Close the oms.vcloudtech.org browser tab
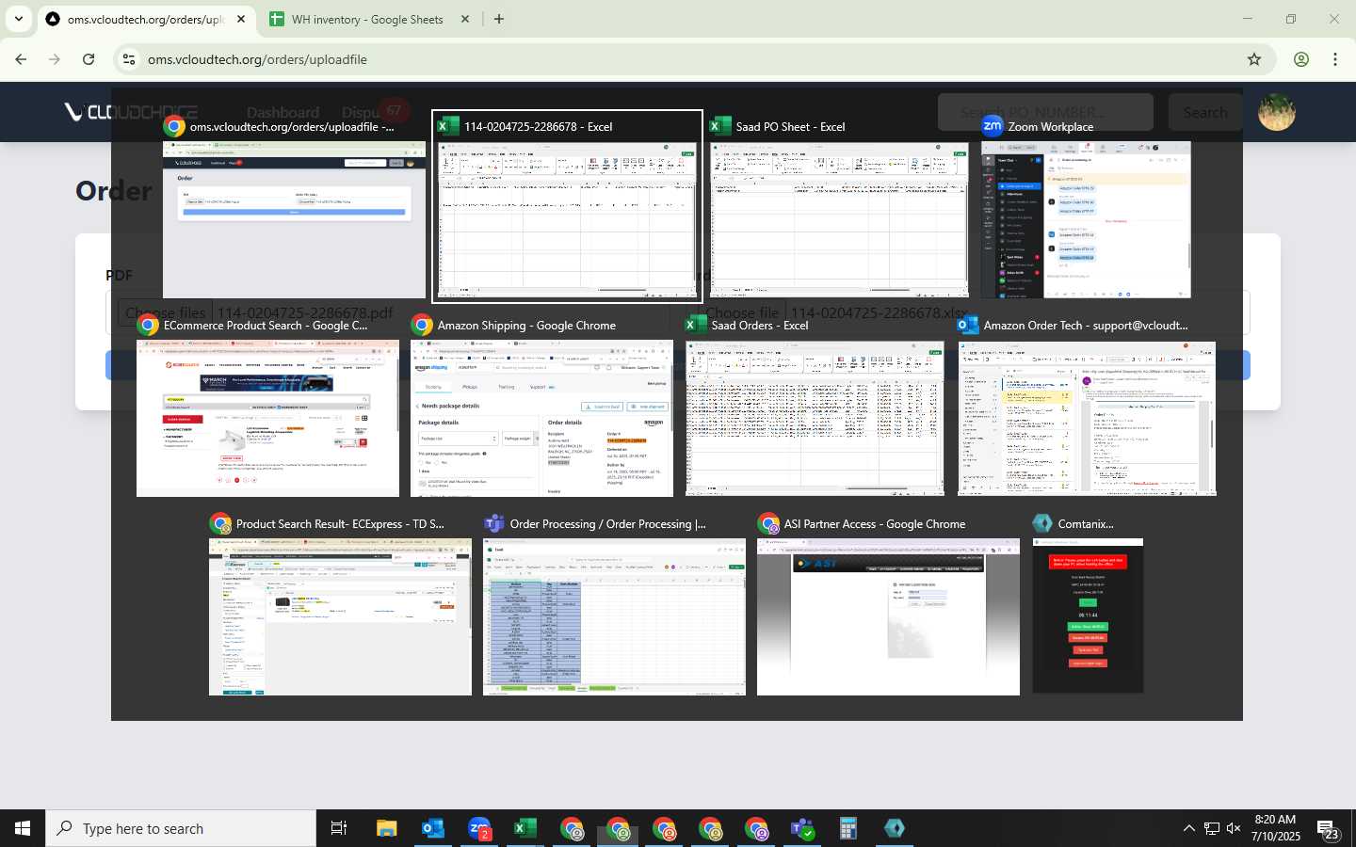This screenshot has height=847, width=1356. pyautogui.click(x=241, y=19)
